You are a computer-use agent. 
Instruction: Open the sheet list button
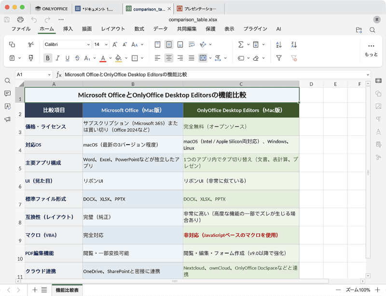point(44,290)
